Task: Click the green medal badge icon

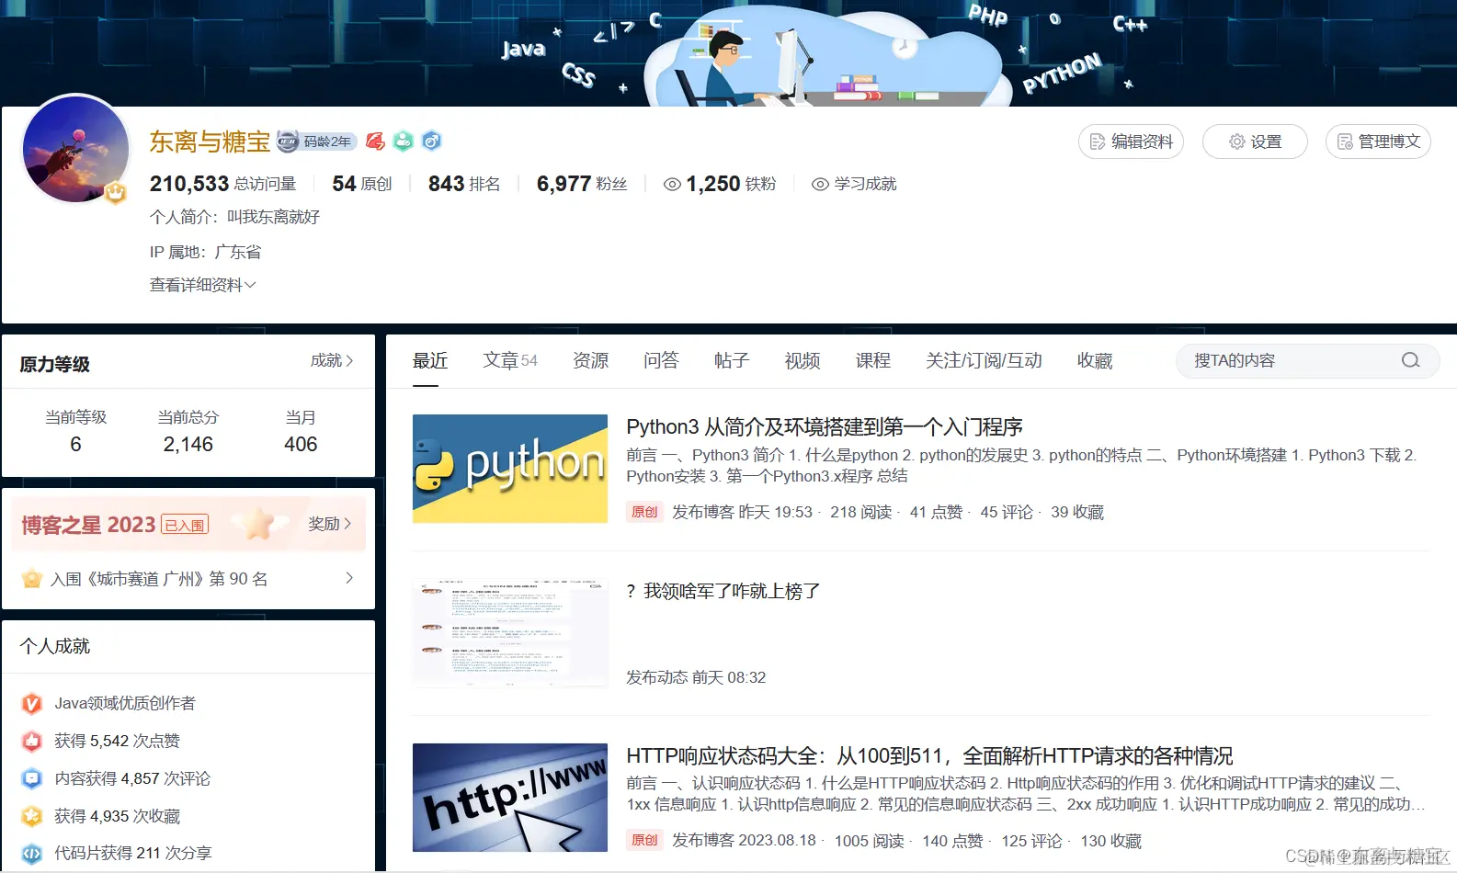Action: [404, 141]
